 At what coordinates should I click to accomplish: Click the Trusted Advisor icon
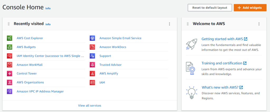click(x=92, y=65)
